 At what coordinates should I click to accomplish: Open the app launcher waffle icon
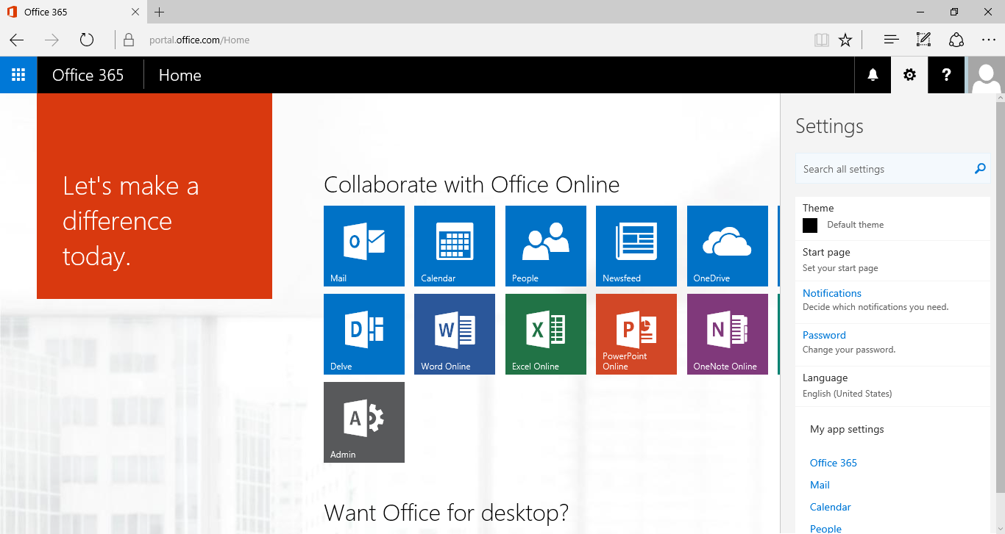[x=18, y=75]
